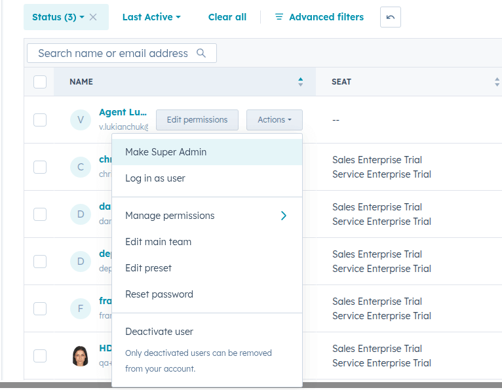Click the -- seat value for Agent Lu

(x=336, y=120)
